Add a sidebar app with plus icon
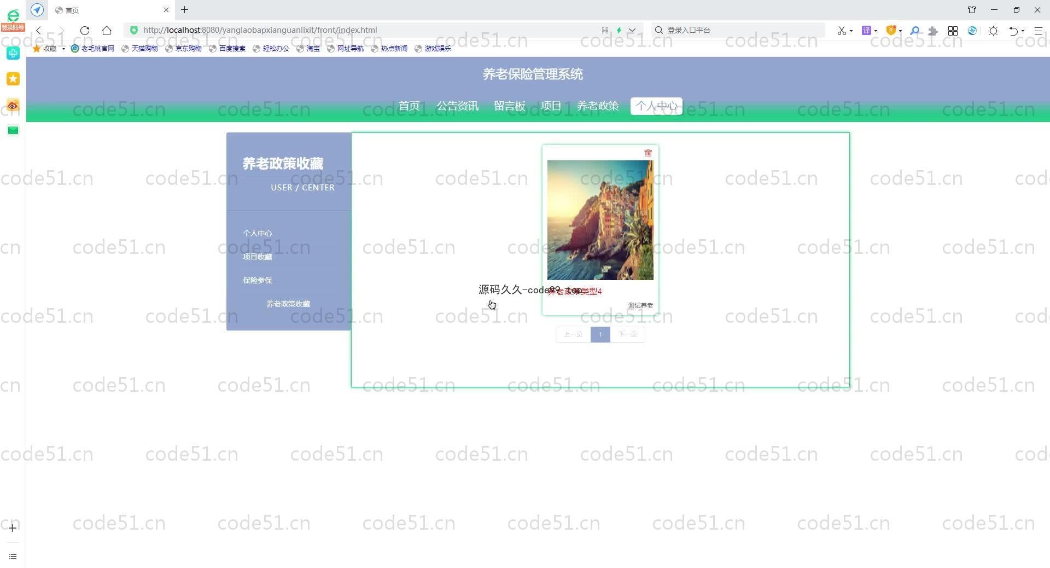 point(13,528)
